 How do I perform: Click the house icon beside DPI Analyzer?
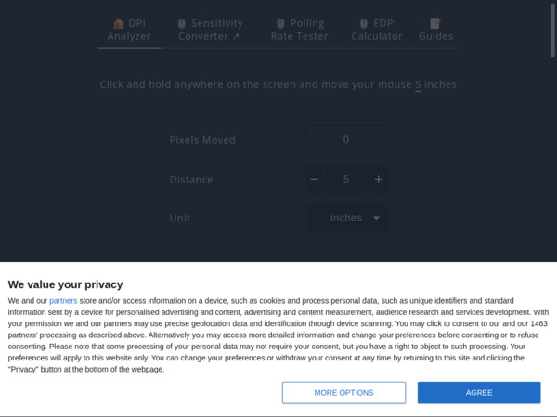119,23
